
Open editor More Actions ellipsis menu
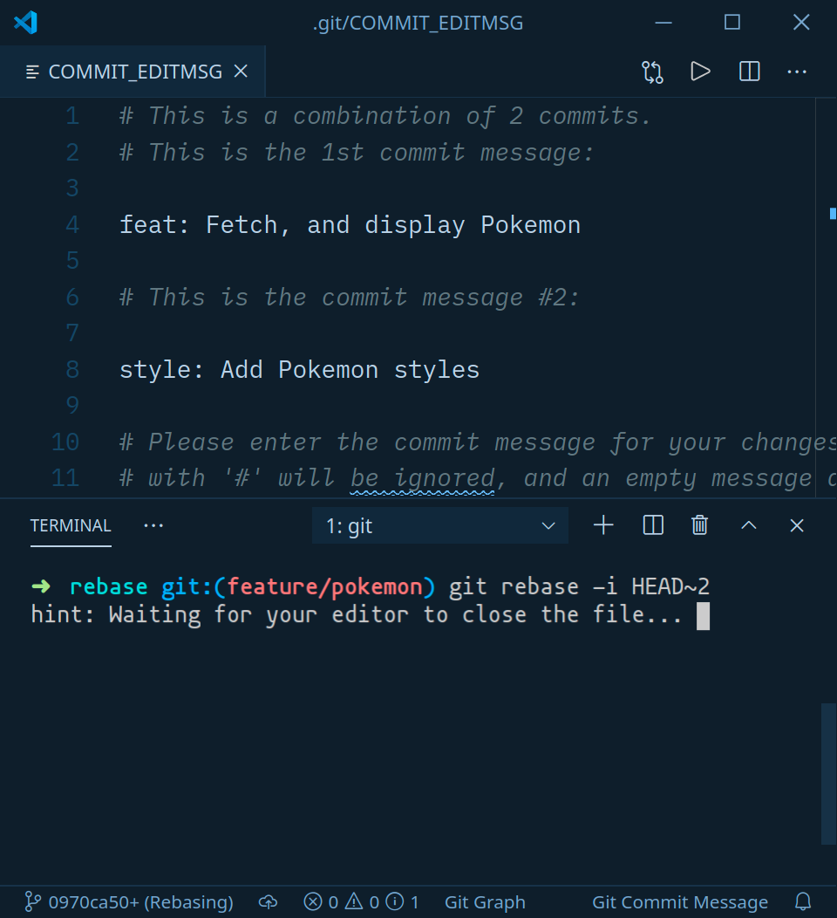[x=797, y=72]
